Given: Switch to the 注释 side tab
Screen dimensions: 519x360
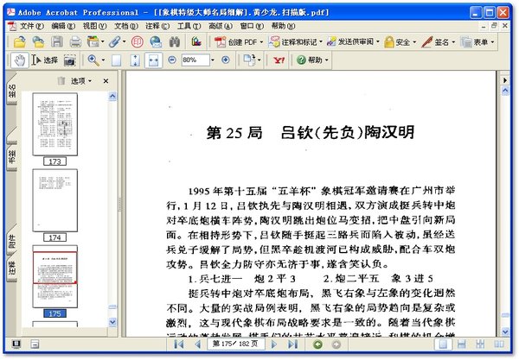Looking at the screenshot, I should (x=11, y=268).
